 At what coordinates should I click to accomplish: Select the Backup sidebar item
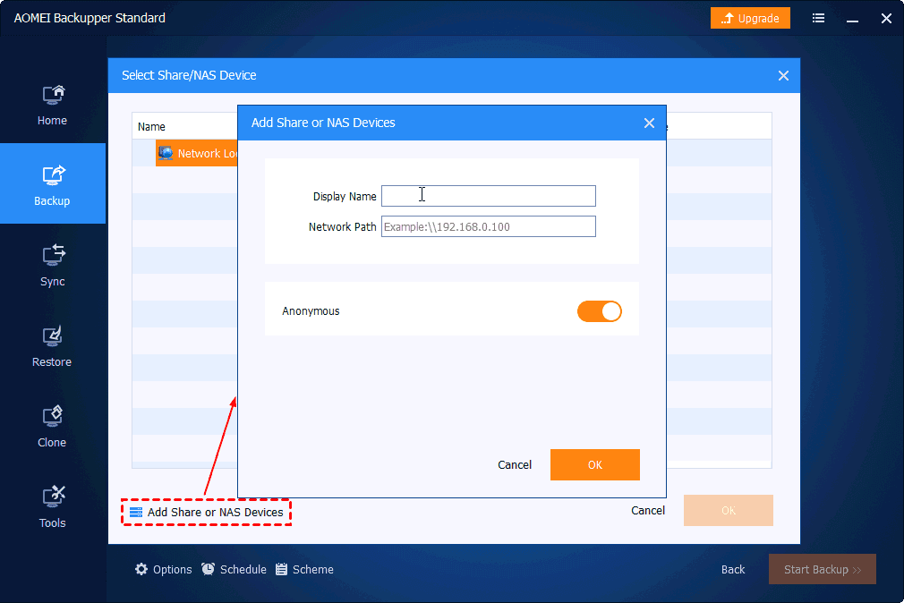53,184
